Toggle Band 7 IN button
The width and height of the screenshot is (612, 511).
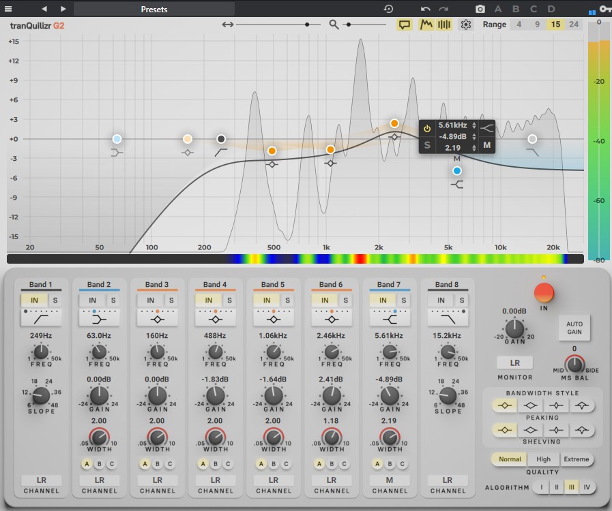pyautogui.click(x=383, y=300)
